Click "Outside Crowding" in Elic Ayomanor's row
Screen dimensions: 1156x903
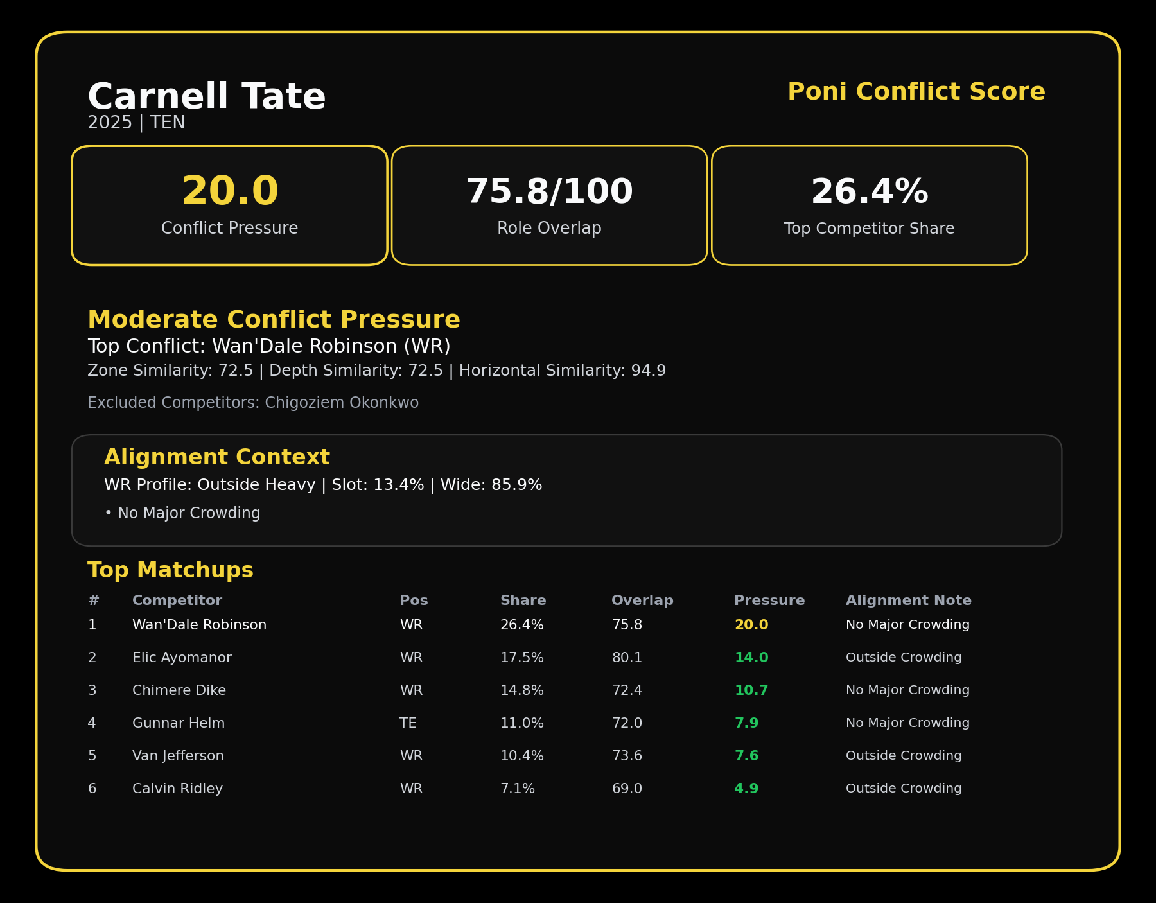point(904,658)
